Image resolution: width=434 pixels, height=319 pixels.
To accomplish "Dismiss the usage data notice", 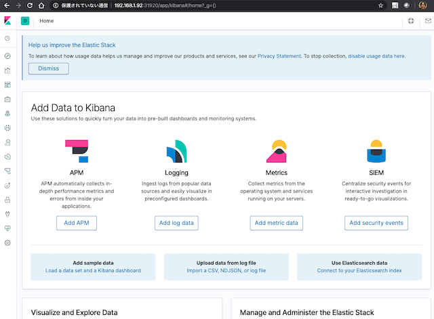I will pos(48,68).
